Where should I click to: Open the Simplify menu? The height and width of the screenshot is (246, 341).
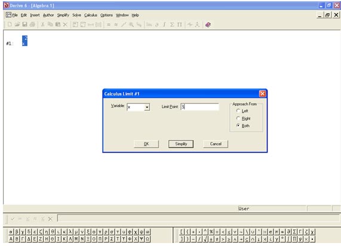[x=63, y=15]
